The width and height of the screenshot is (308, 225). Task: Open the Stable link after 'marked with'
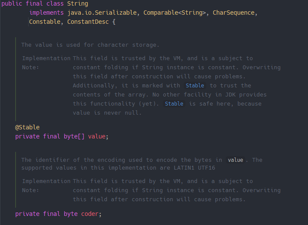(x=195, y=86)
